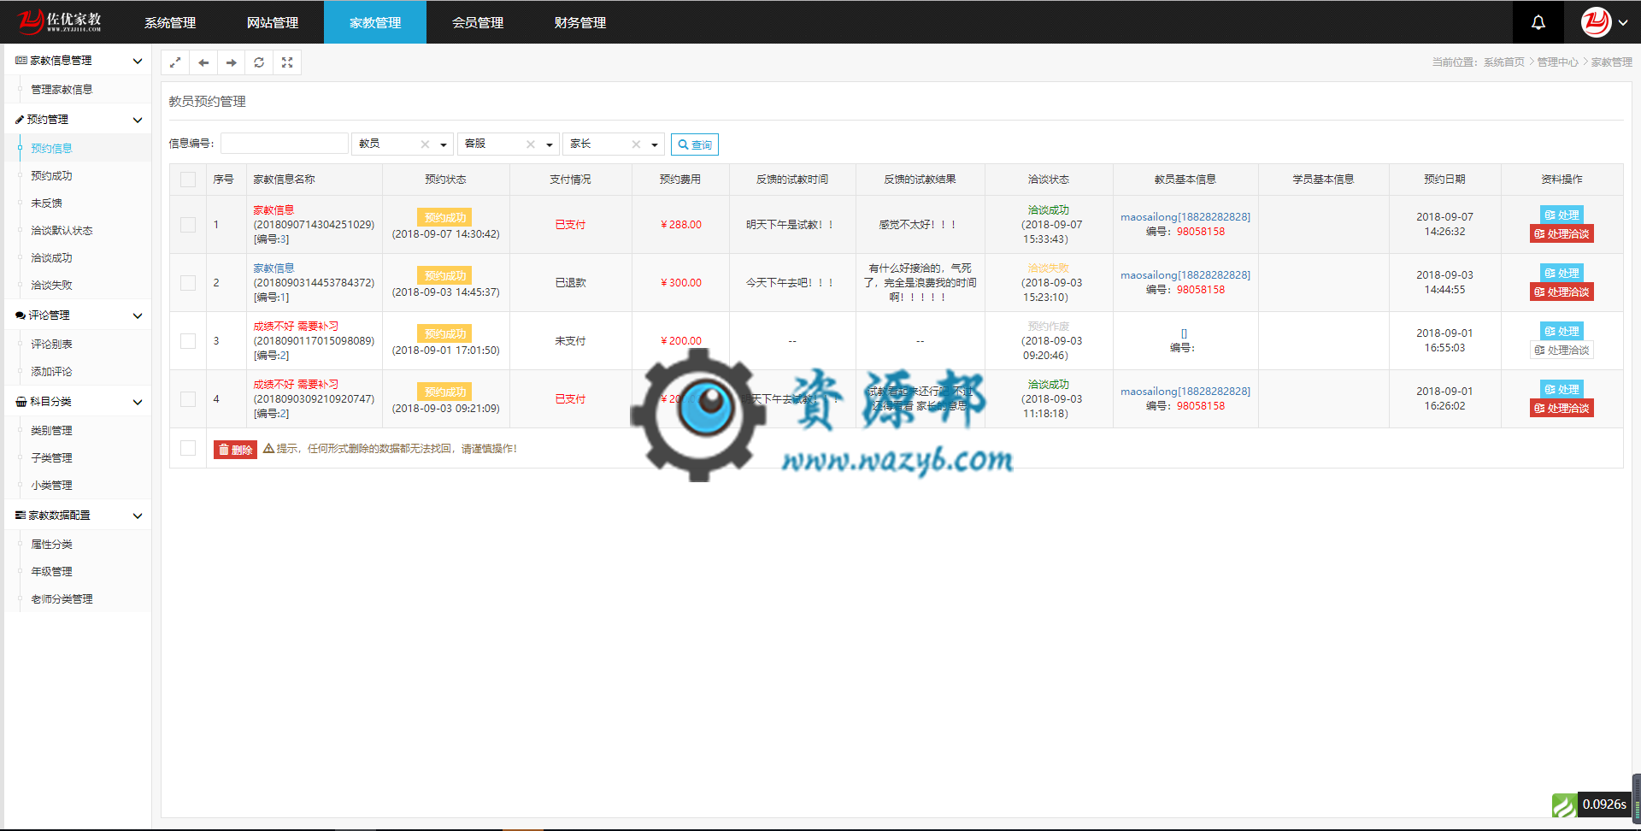Toggle the bottom select-all checkbox
Image resolution: width=1641 pixels, height=831 pixels.
pyautogui.click(x=188, y=449)
